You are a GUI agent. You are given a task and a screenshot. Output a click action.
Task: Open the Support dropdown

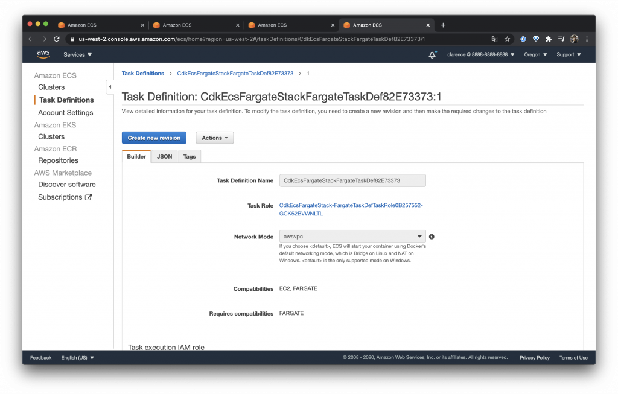coord(569,55)
